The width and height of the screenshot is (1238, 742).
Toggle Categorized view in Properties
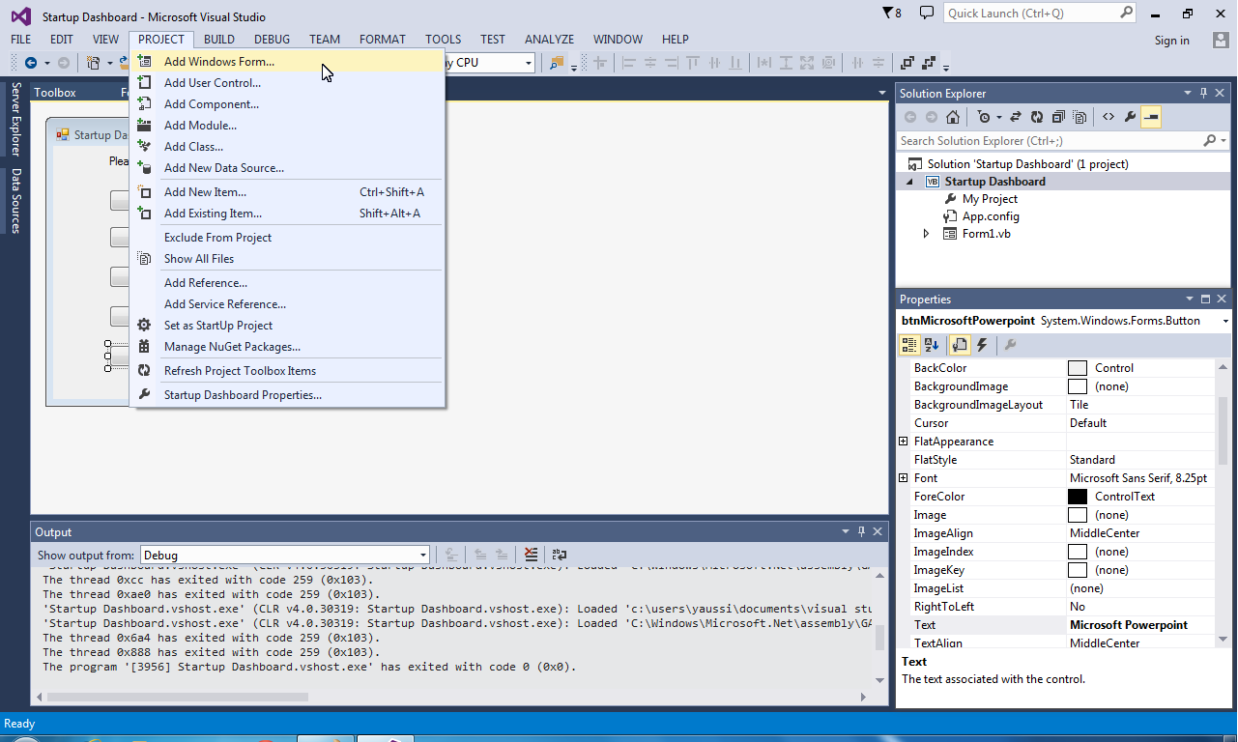tap(908, 345)
